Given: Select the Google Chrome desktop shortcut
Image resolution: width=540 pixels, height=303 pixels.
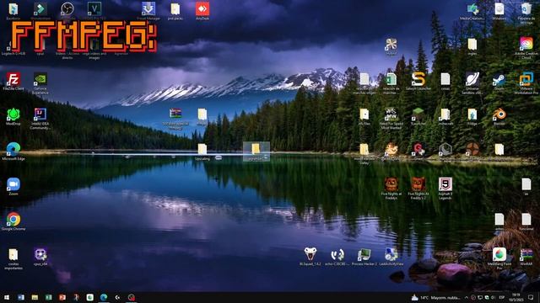Looking at the screenshot, I should [x=13, y=221].
